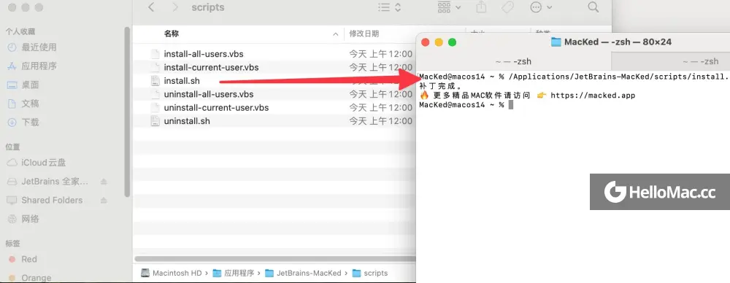
Task: Select the JetBrains 全家… volume
Action: 48,182
